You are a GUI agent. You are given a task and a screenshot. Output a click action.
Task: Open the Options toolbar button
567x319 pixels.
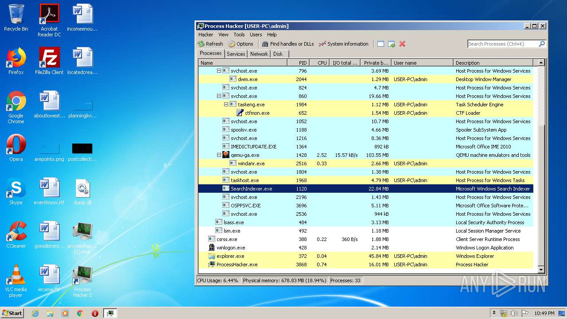pos(241,44)
